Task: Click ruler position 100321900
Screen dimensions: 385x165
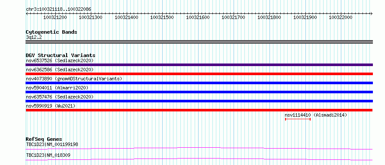Action: (x=305, y=17)
